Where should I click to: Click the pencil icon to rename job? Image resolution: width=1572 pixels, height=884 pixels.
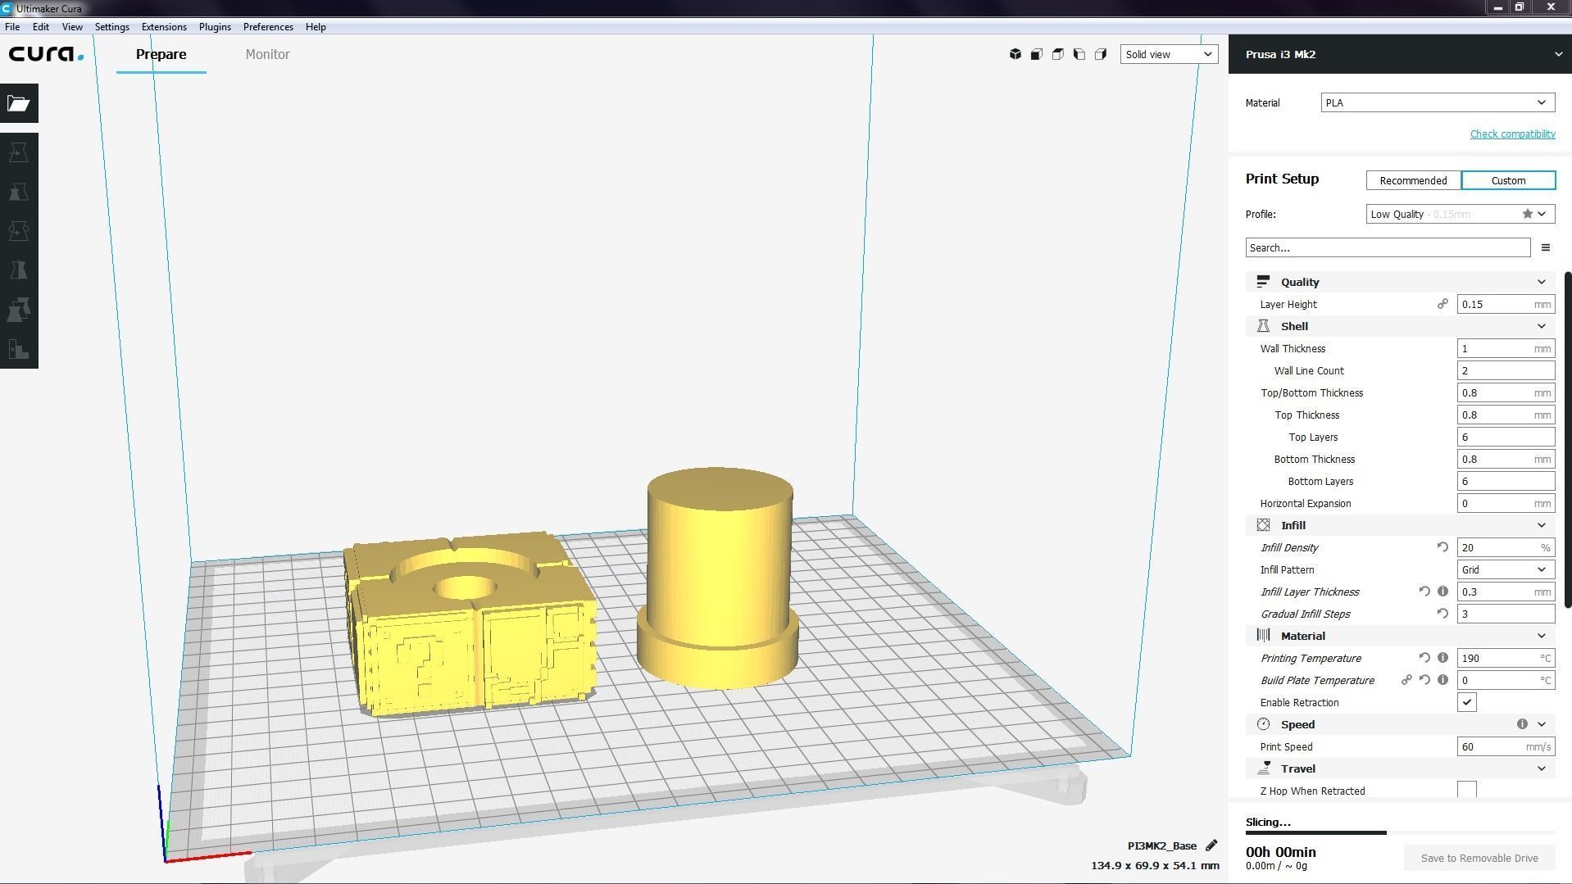1211,845
